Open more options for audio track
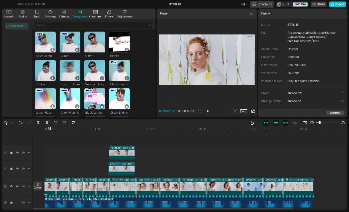Screen dimensions: 349x212 pos(29,203)
